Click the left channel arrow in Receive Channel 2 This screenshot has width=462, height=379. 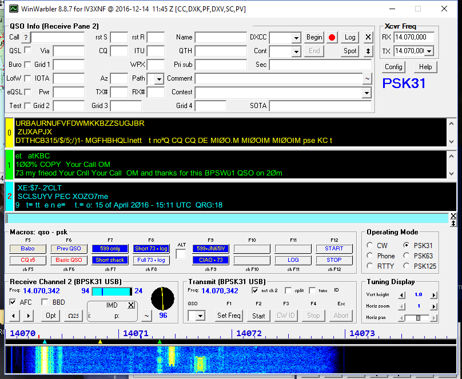click(x=13, y=316)
